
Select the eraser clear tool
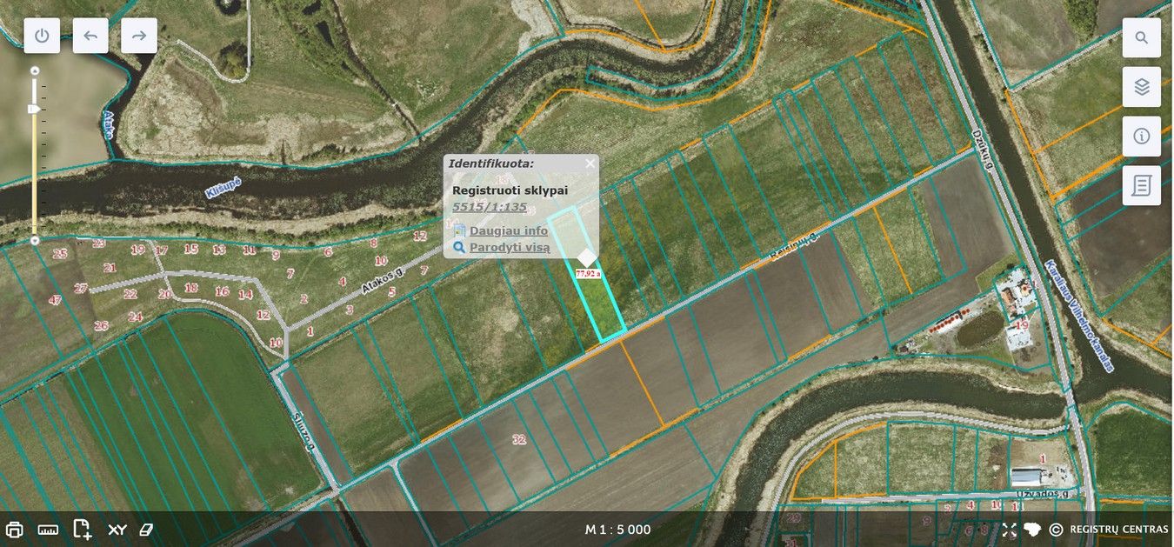click(146, 529)
